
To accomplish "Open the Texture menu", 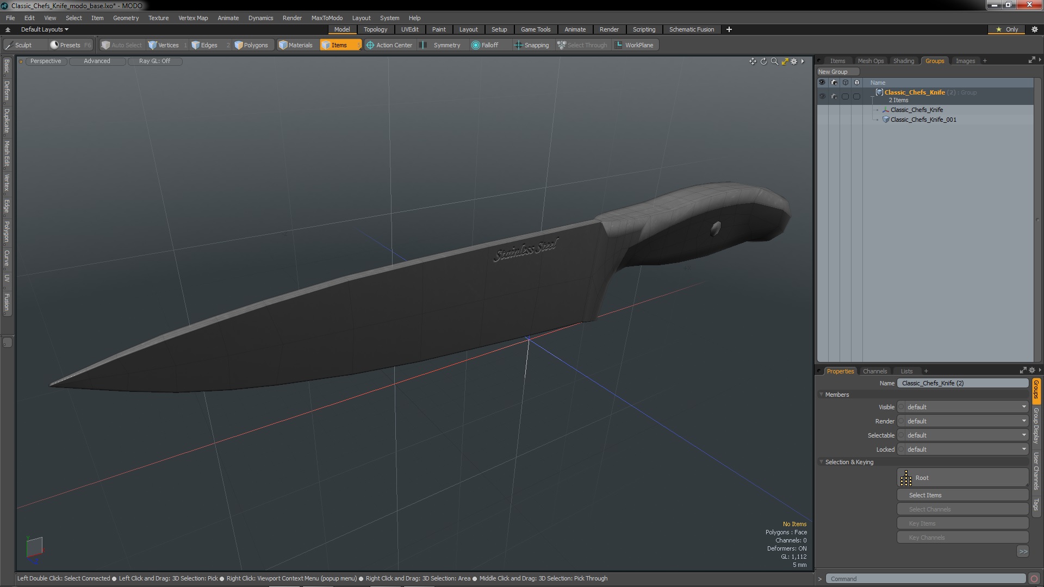I will click(x=158, y=18).
